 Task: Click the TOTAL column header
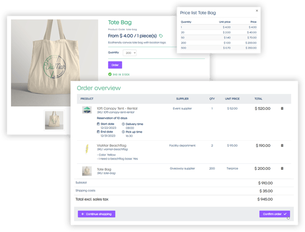click(x=259, y=99)
